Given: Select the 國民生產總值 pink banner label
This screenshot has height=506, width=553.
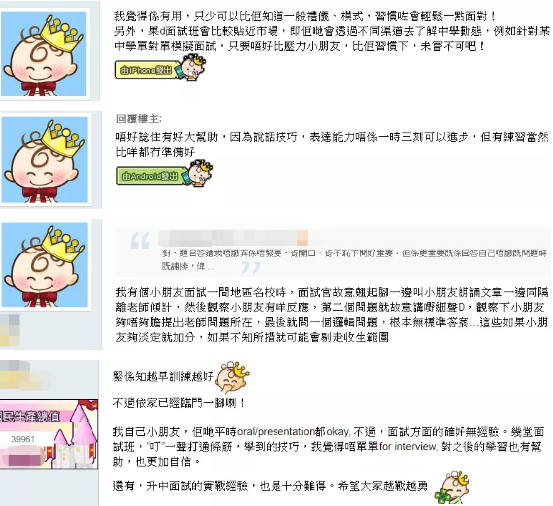Looking at the screenshot, I should (29, 417).
